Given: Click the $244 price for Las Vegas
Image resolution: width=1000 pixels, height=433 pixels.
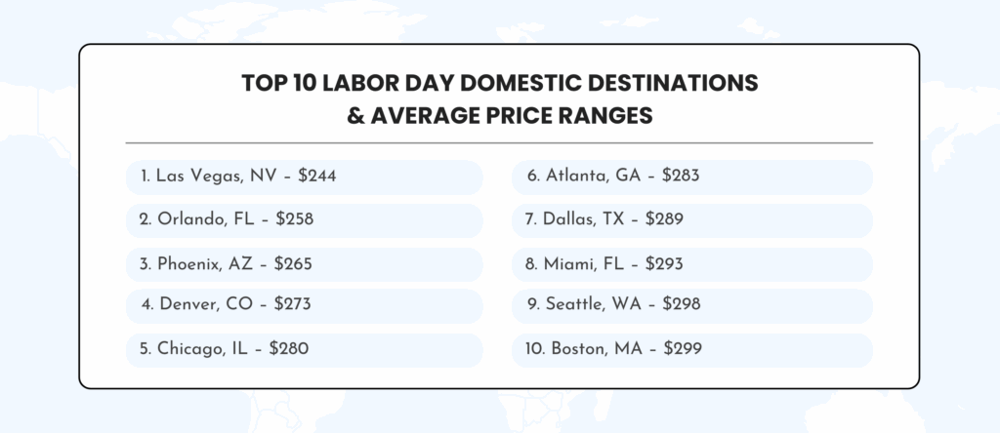Looking at the screenshot, I should click(x=317, y=177).
